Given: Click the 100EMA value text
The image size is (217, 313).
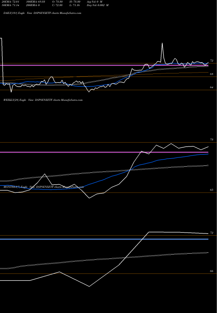Looking at the screenshot, I should (x=36, y=2).
